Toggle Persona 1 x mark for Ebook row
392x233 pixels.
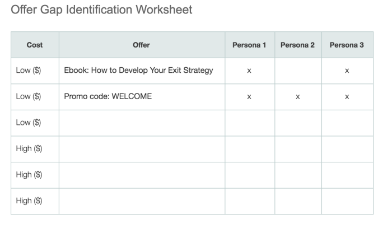click(249, 71)
